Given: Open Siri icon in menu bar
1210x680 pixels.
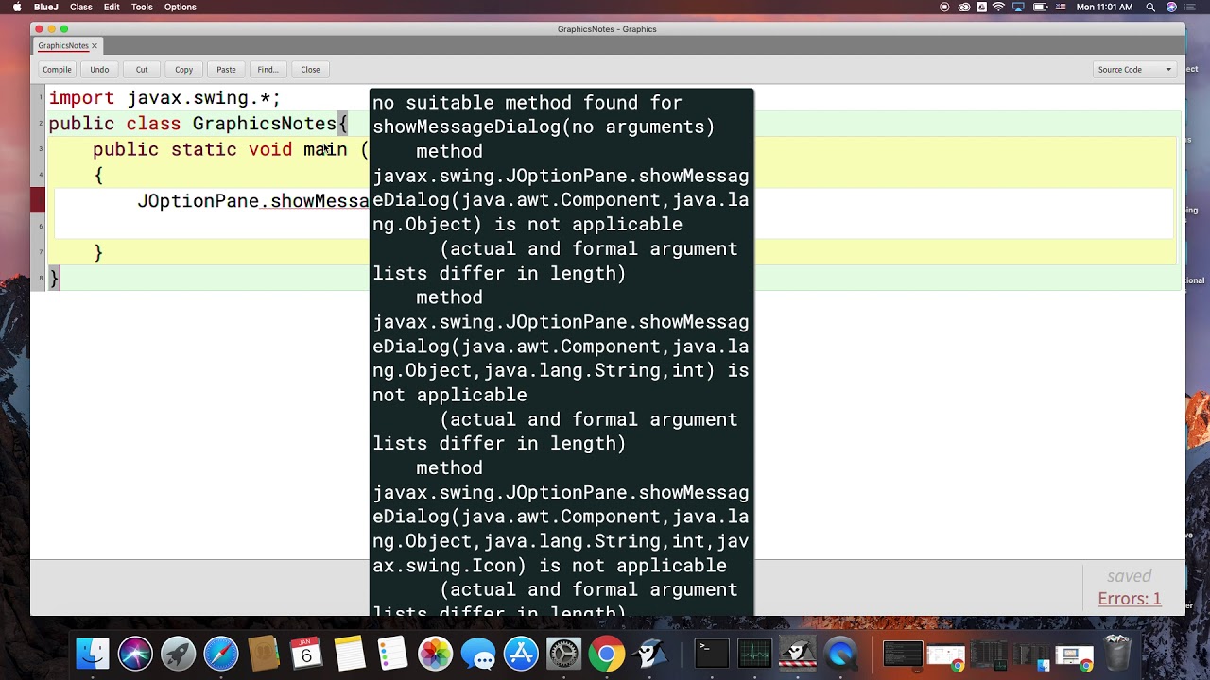Looking at the screenshot, I should [1172, 7].
